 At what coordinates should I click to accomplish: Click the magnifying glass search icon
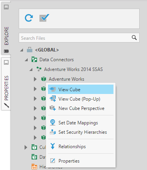click(x=134, y=38)
